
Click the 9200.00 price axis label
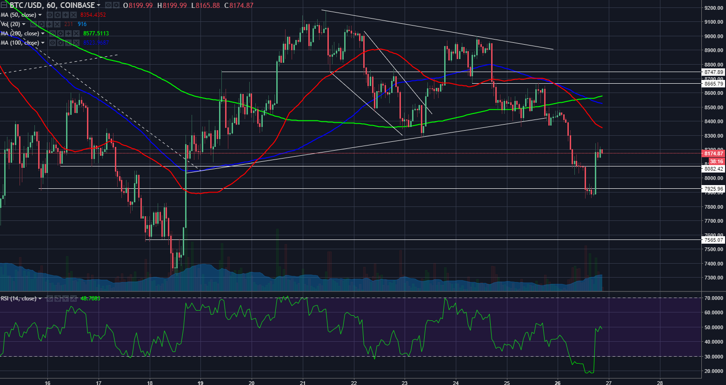click(x=713, y=8)
